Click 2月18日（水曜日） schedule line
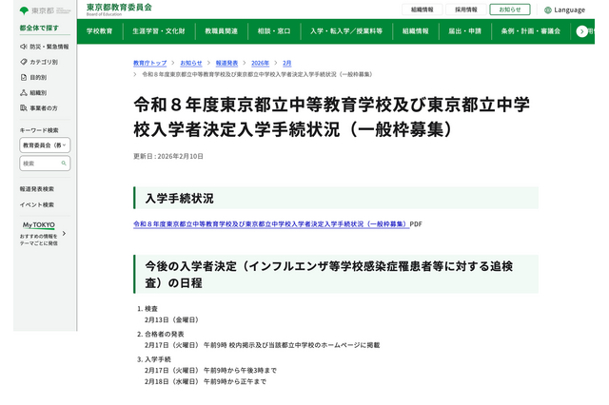 point(206,381)
